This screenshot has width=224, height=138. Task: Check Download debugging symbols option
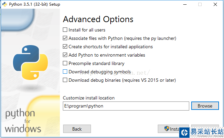(x=65, y=72)
